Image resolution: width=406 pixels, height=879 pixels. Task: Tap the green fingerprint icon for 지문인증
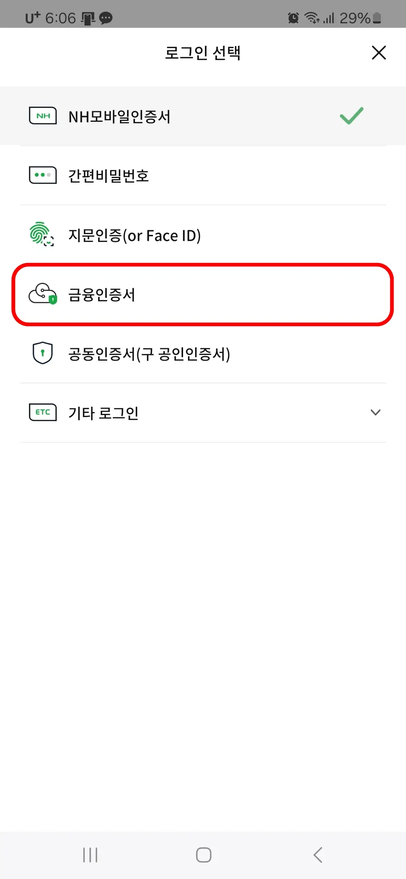(42, 236)
